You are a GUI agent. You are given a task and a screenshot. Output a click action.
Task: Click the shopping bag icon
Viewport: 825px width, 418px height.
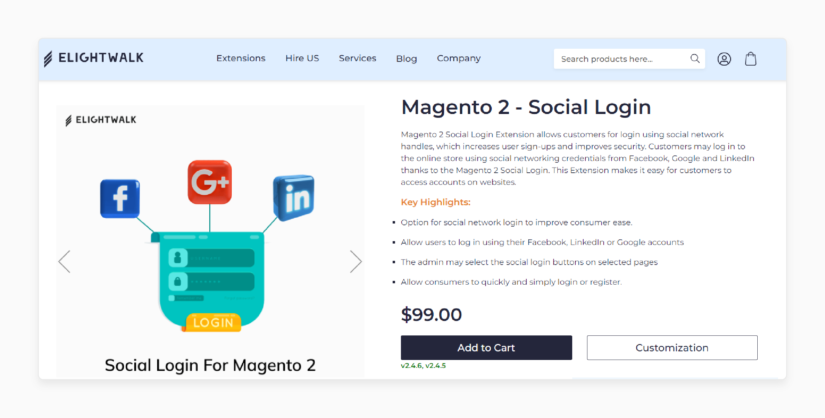pyautogui.click(x=750, y=59)
